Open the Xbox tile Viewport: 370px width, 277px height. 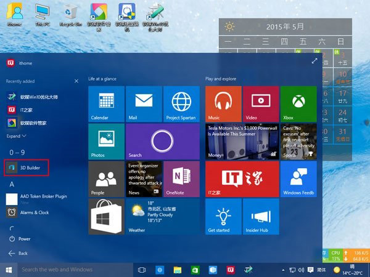pyautogui.click(x=298, y=103)
